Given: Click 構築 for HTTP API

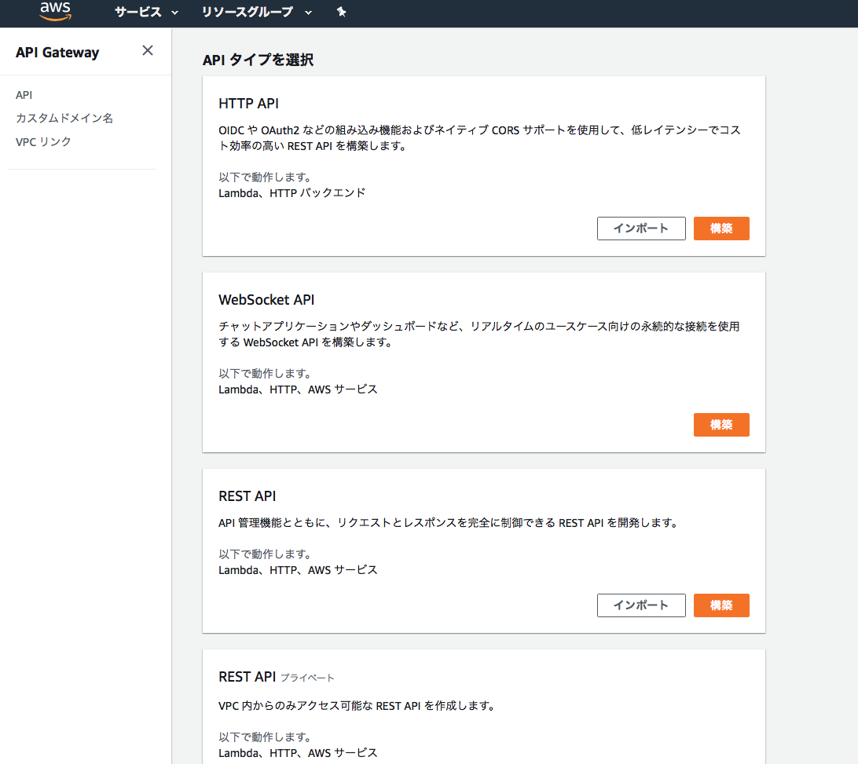Looking at the screenshot, I should pos(721,228).
